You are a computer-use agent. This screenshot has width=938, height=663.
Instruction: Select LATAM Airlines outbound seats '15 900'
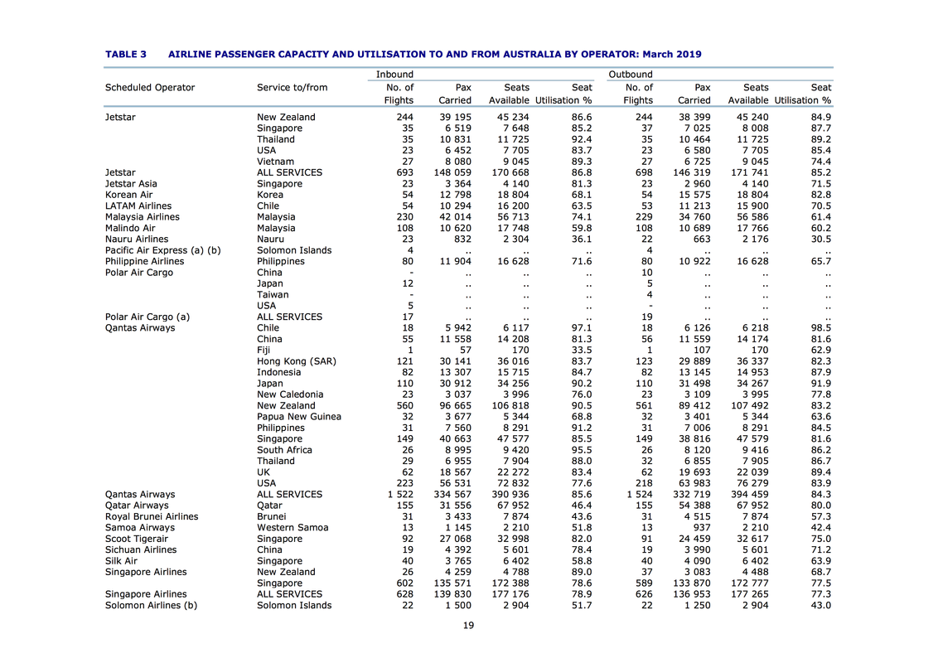tap(752, 206)
